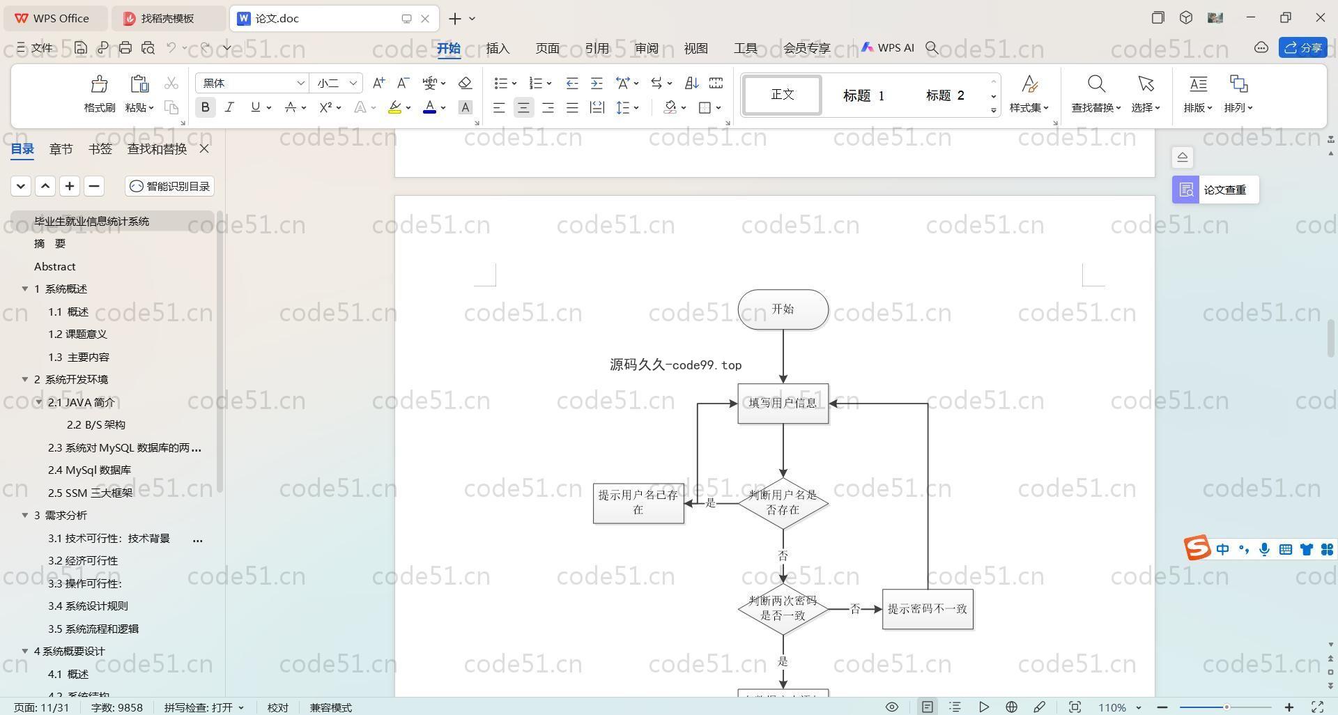
Task: Switch to the 插入 ribbon tab
Action: [x=498, y=48]
